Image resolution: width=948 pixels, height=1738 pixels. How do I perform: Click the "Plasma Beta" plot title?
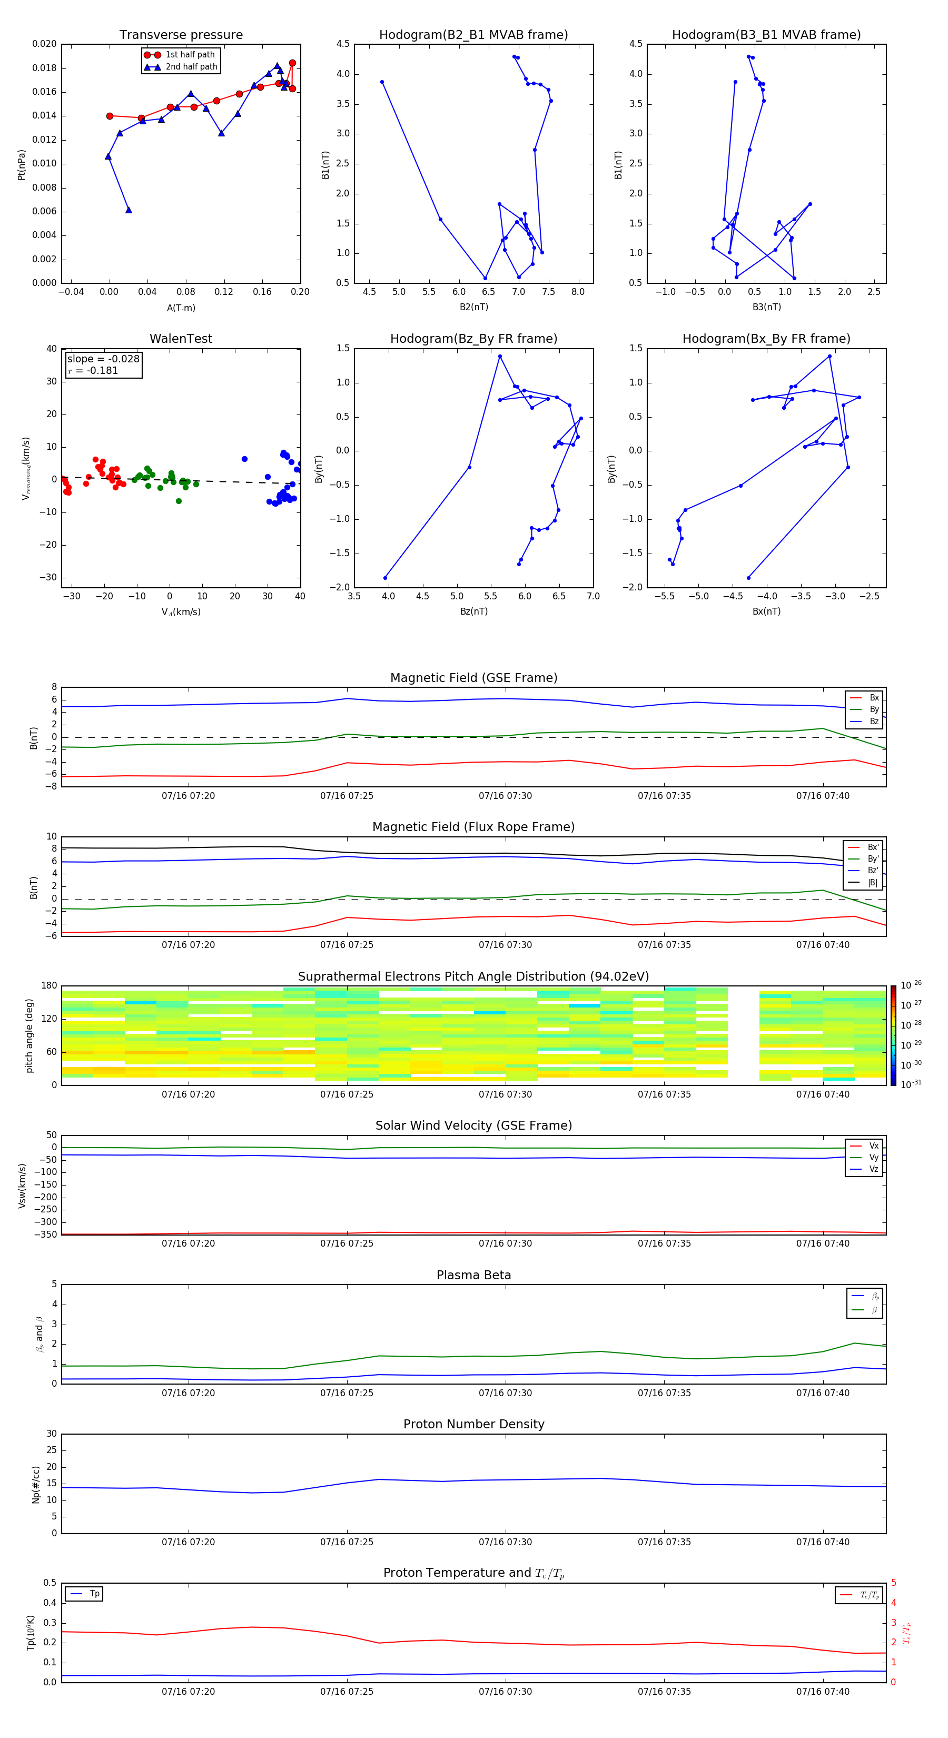coord(473,1275)
